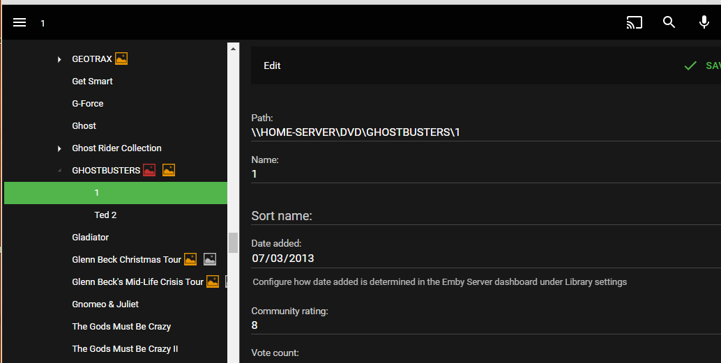721x363 pixels.
Task: Click orange icon beside Glenn Beck's Mid-Life Crisis Tour
Action: pos(213,281)
